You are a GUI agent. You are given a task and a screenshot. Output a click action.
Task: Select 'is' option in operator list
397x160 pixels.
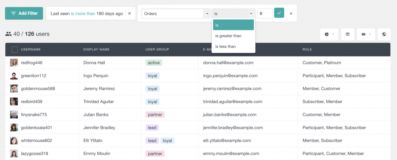coord(233,25)
